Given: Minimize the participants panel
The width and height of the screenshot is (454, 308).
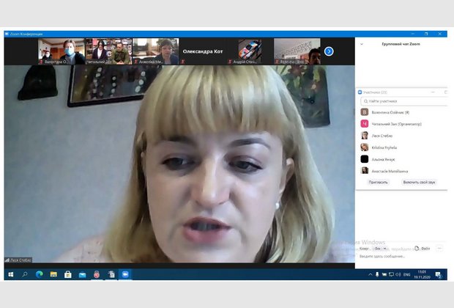Looking at the screenshot, I should [x=433, y=92].
